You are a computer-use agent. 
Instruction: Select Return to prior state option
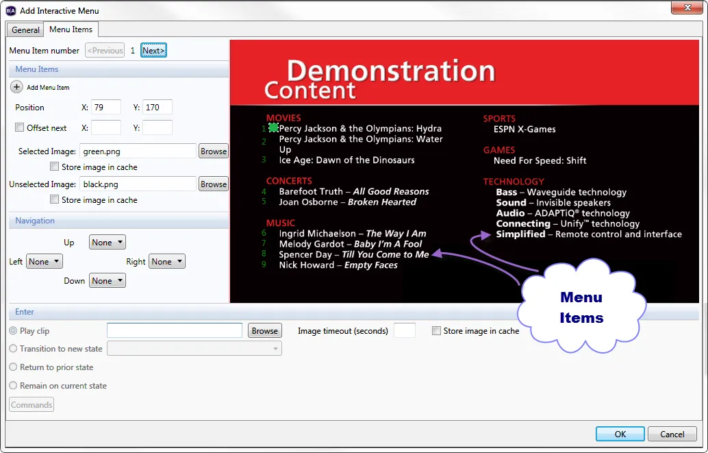[x=13, y=367]
